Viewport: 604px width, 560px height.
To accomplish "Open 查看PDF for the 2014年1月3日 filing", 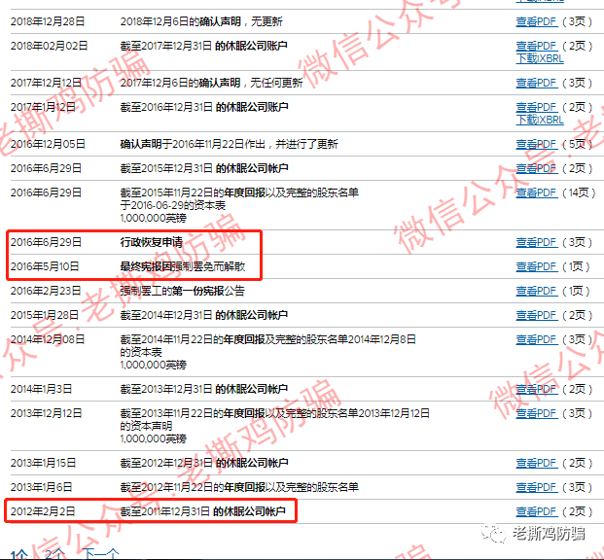I will [537, 389].
